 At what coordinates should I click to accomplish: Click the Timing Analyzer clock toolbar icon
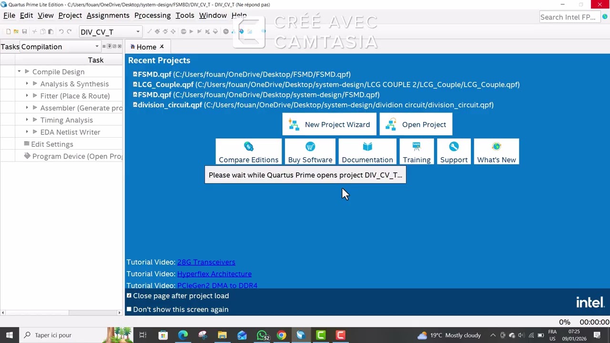point(226,31)
